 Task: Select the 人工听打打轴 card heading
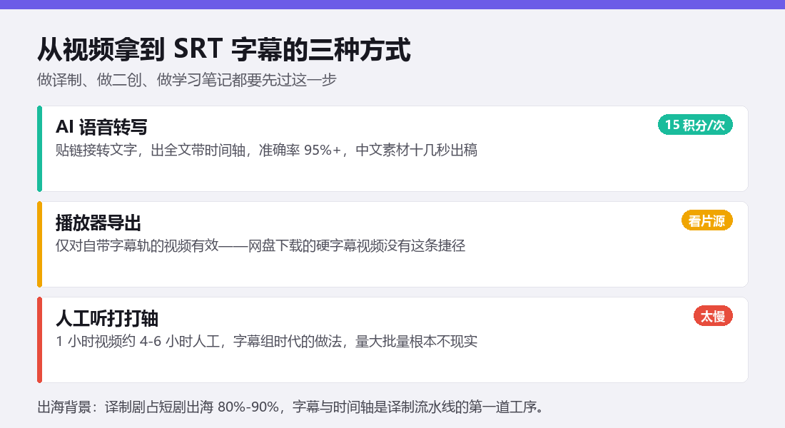(x=107, y=318)
